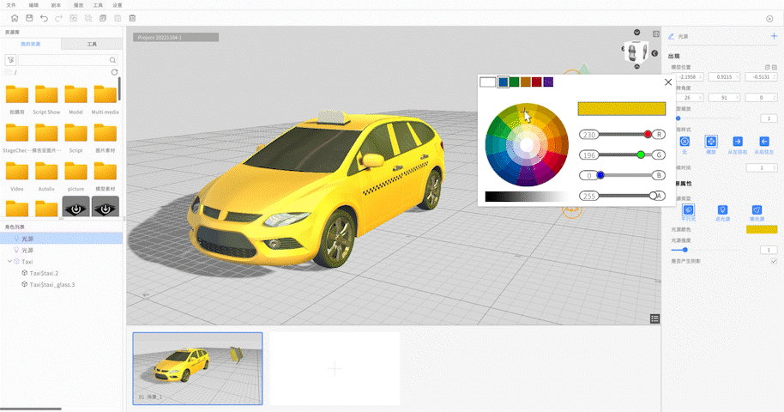Choose the 无 (none) appearance style
This screenshot has height=412, width=784.
684,142
